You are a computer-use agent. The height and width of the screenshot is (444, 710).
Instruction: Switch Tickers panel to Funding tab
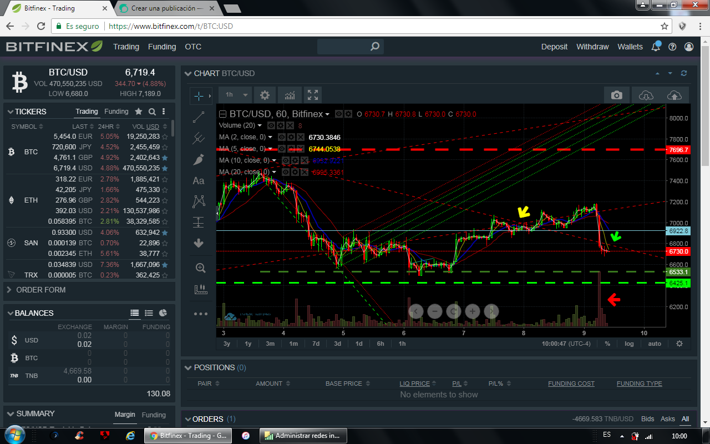pos(116,112)
